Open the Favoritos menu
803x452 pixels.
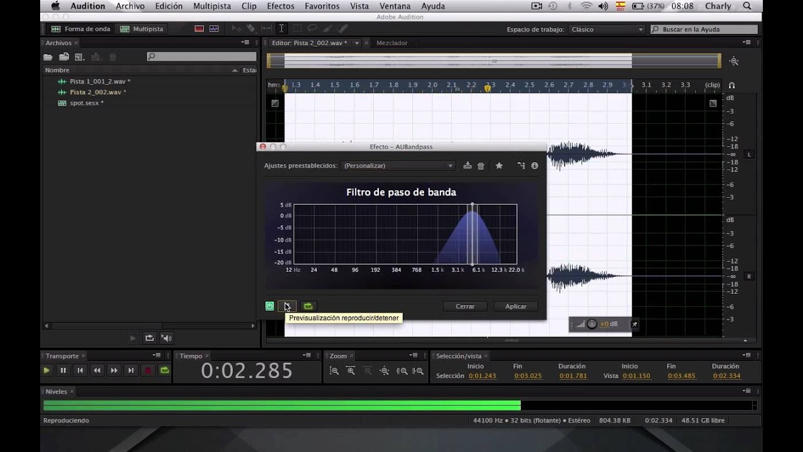(x=322, y=6)
